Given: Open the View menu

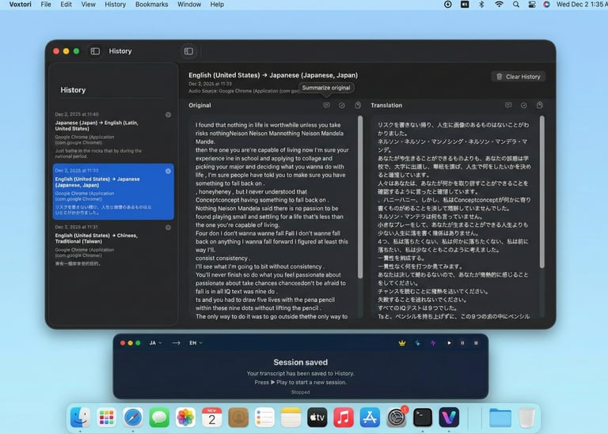Looking at the screenshot, I should pyautogui.click(x=88, y=4).
